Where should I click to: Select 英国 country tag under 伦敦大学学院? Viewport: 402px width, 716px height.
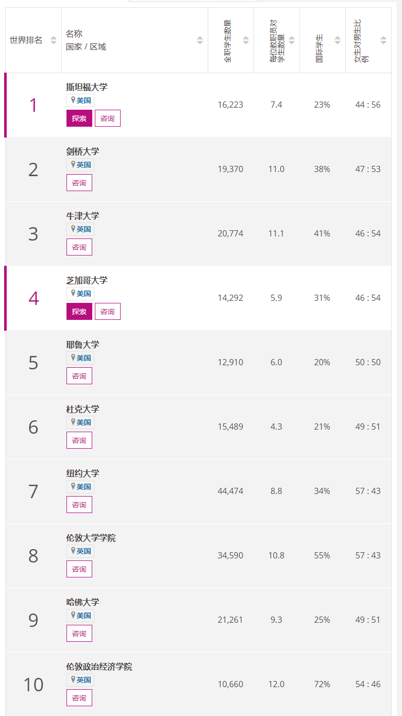[x=83, y=551]
